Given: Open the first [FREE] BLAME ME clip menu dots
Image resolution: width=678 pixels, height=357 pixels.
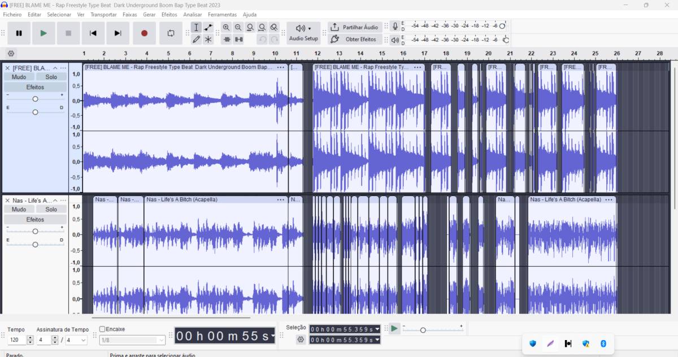Looking at the screenshot, I should point(281,67).
